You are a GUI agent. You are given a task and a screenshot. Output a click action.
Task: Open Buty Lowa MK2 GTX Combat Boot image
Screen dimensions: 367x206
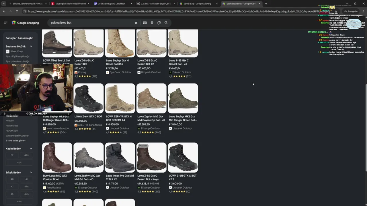pos(57,158)
